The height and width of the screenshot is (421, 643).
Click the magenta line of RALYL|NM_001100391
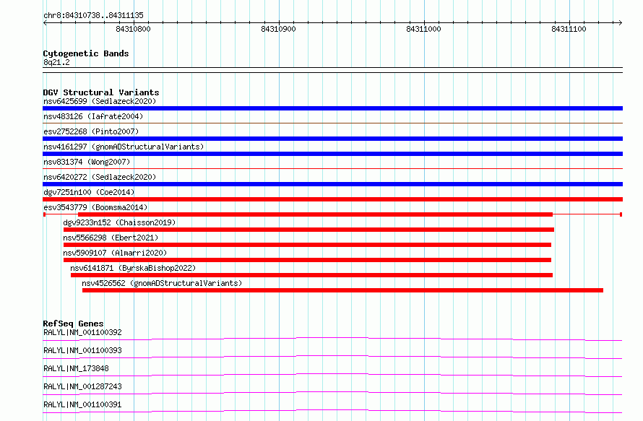(x=332, y=411)
